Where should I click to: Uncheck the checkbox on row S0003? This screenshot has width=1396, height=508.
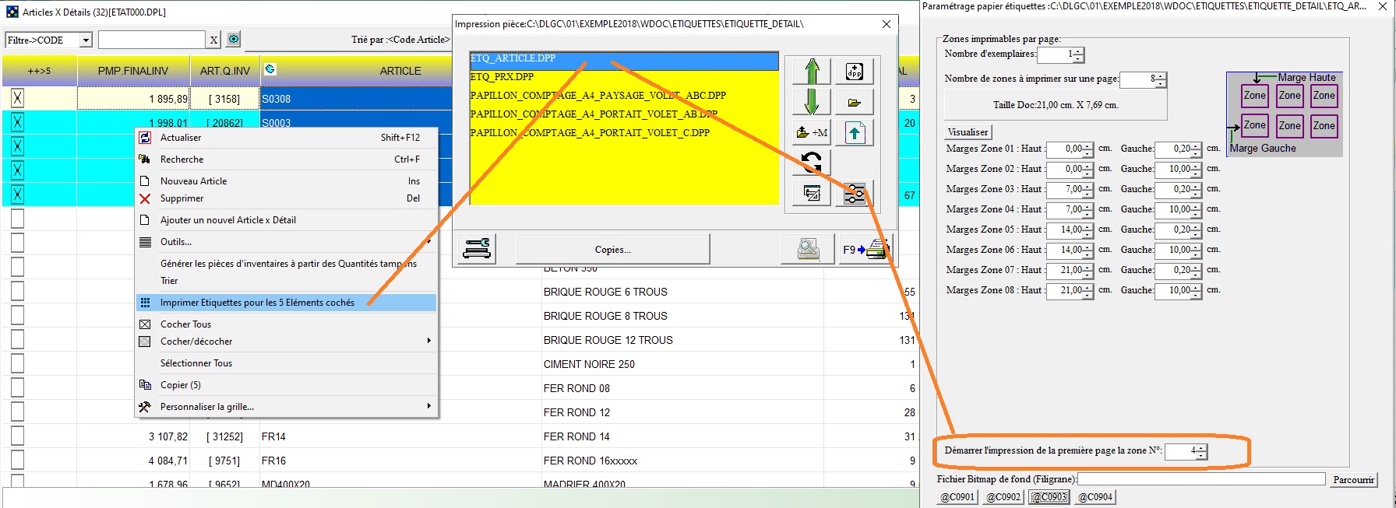(x=17, y=122)
